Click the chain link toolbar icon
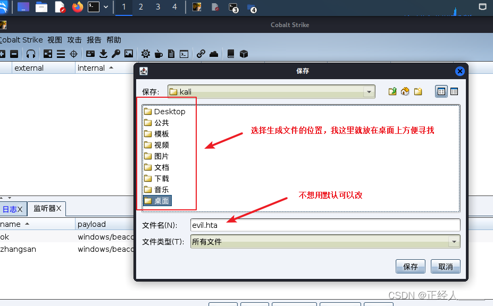 pyautogui.click(x=200, y=54)
